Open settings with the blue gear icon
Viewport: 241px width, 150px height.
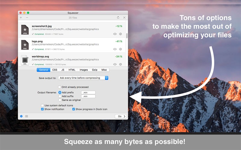21,116
